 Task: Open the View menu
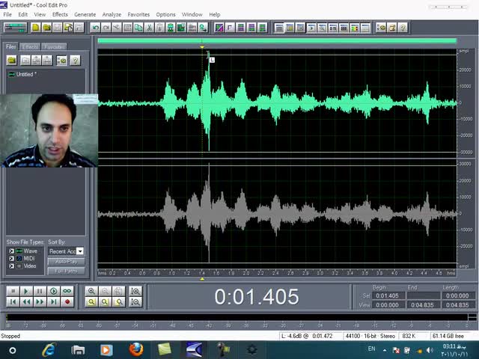click(40, 14)
